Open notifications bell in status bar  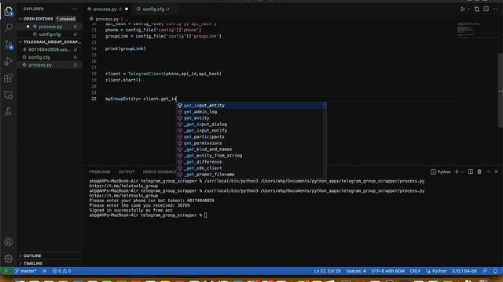[495, 271]
